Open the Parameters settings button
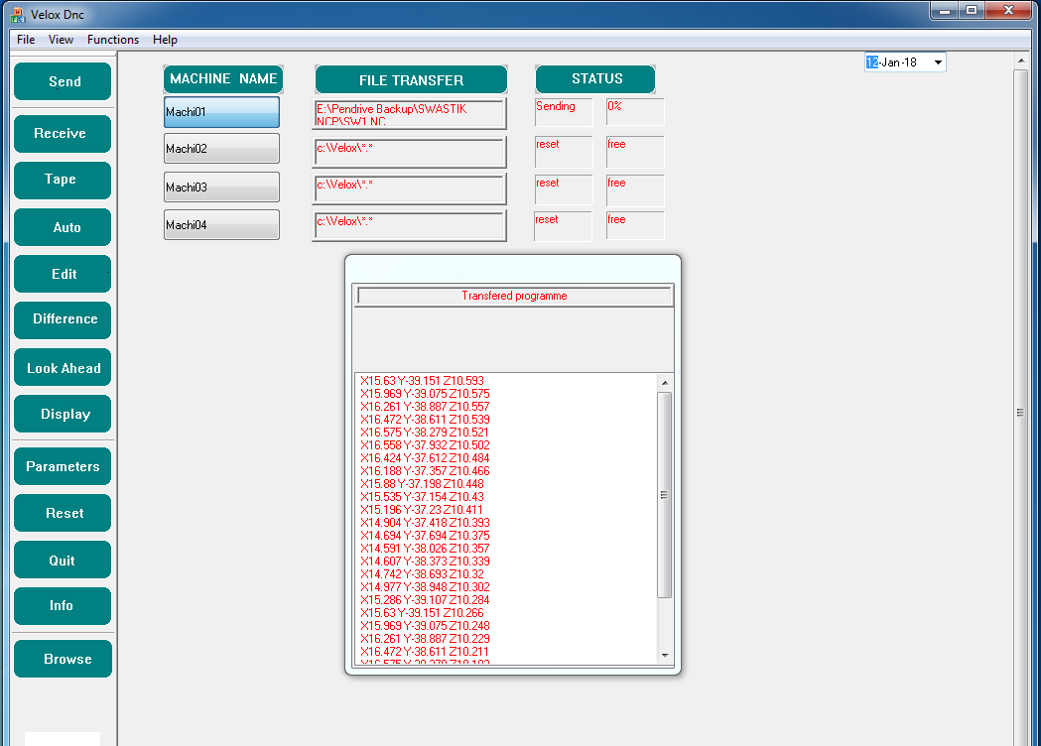 63,466
